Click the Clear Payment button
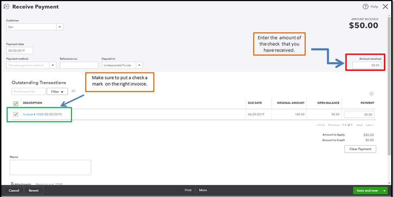 (x=360, y=149)
